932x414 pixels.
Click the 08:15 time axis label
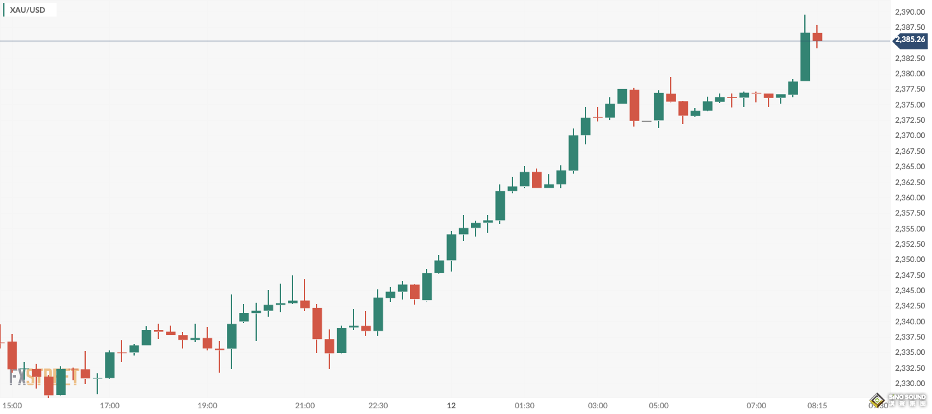coord(817,406)
